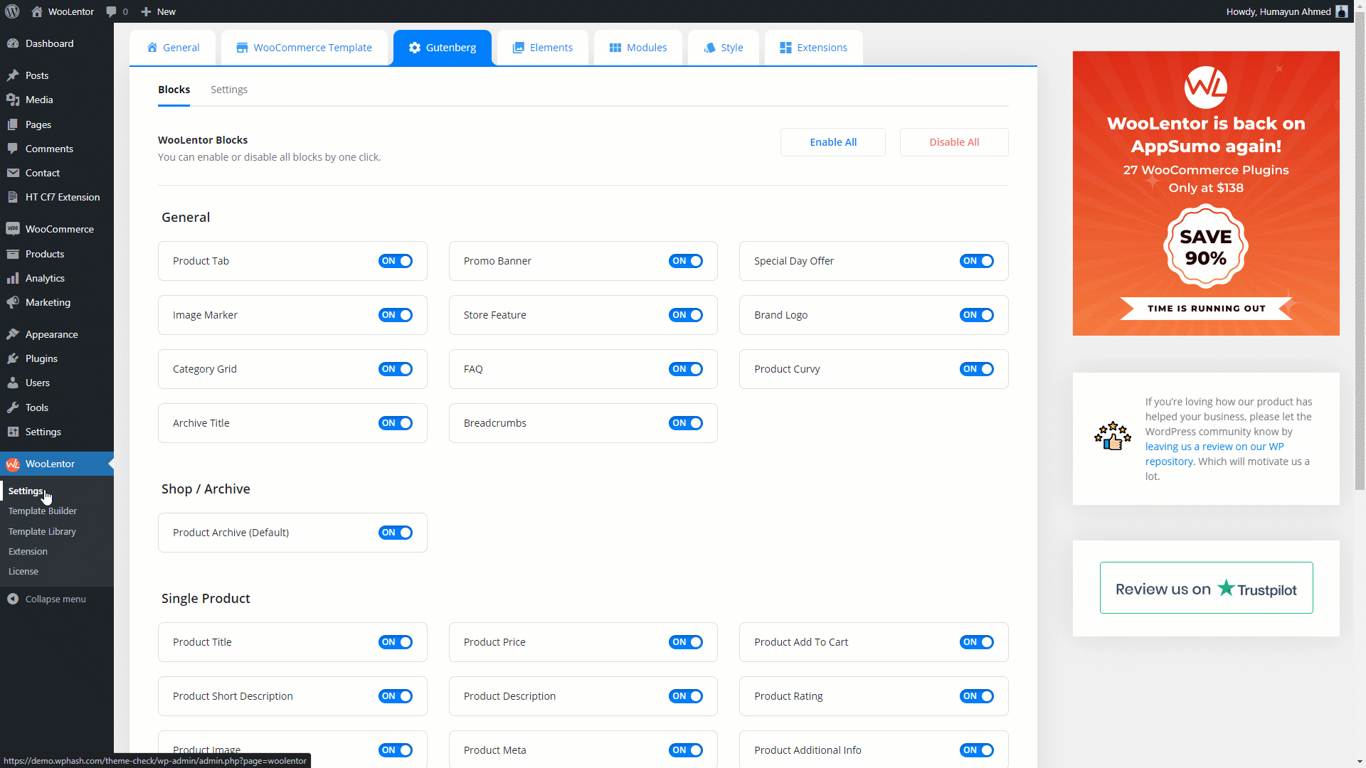Screen dimensions: 1366x768
Task: Click the Dashboard icon in sidebar
Action: (x=13, y=43)
